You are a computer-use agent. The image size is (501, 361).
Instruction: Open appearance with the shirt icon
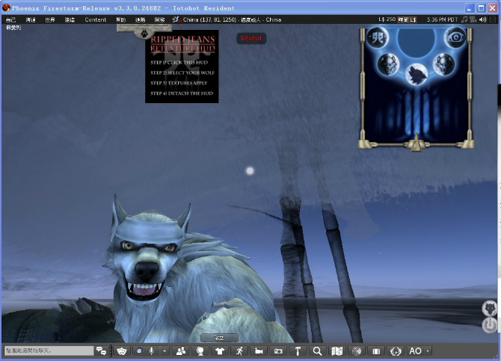pos(220,351)
